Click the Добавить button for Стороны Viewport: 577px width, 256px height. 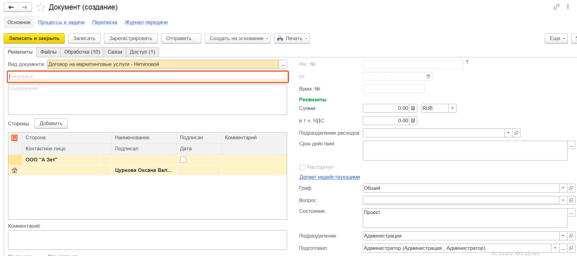click(51, 124)
